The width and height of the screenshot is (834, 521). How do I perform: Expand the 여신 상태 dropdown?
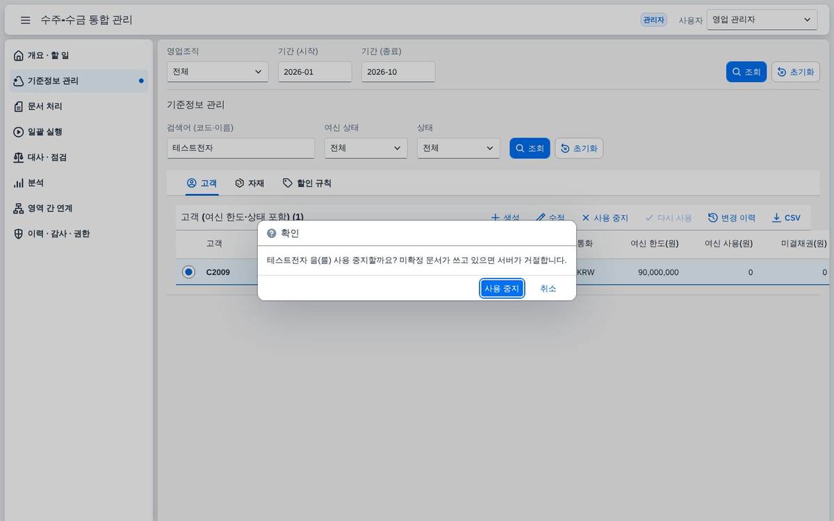pyautogui.click(x=366, y=148)
